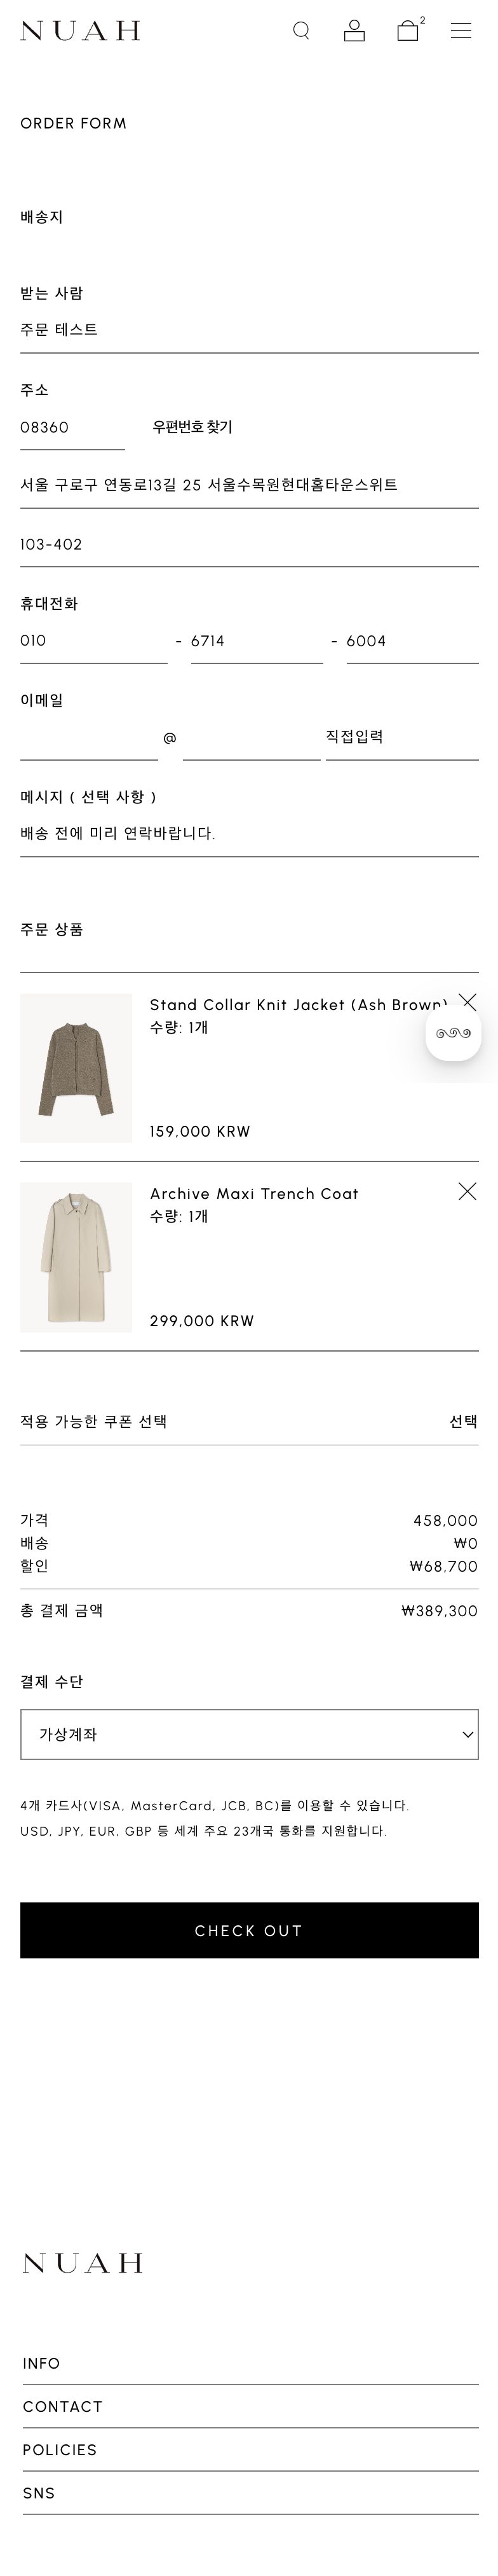Edit the delivery message input field
Image resolution: width=498 pixels, height=2576 pixels.
pos(250,834)
